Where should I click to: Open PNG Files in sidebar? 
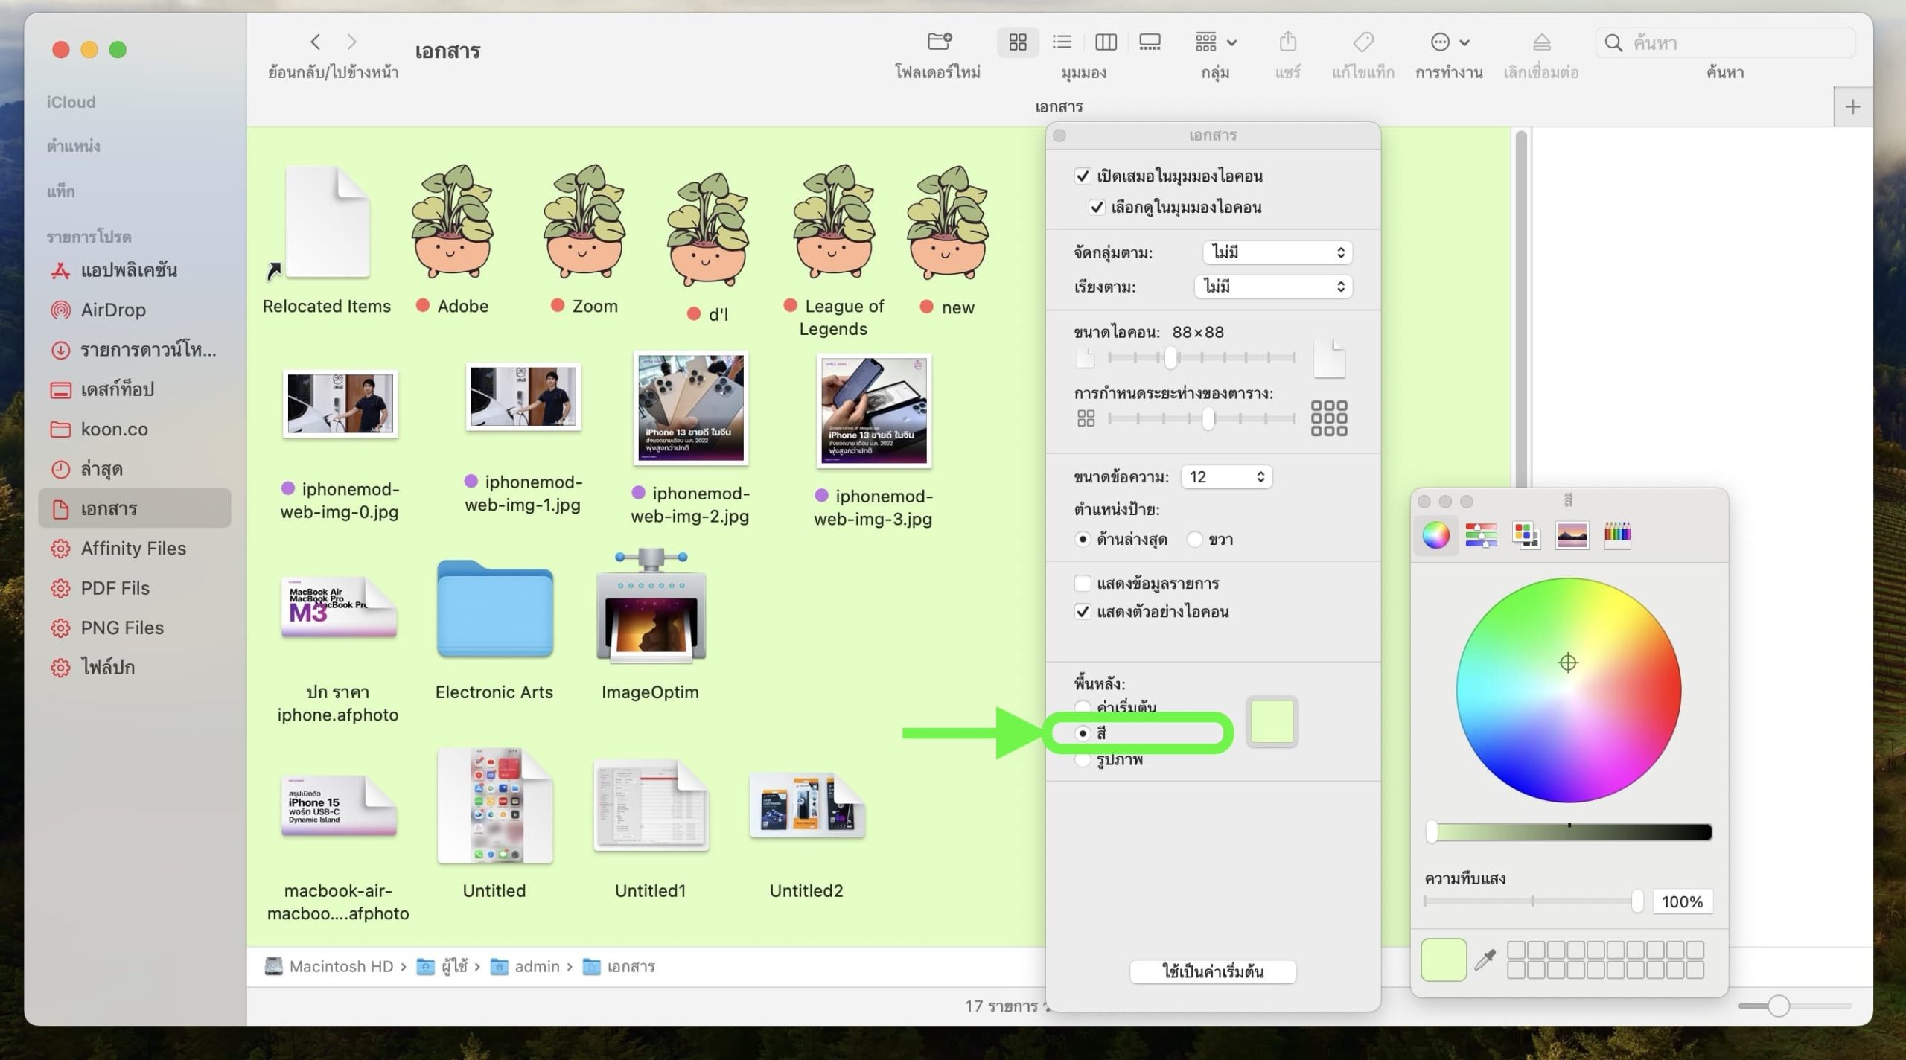click(x=122, y=628)
